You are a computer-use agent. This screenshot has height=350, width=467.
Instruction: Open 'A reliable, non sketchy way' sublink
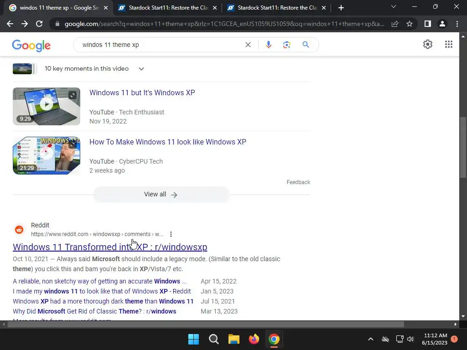point(99,281)
